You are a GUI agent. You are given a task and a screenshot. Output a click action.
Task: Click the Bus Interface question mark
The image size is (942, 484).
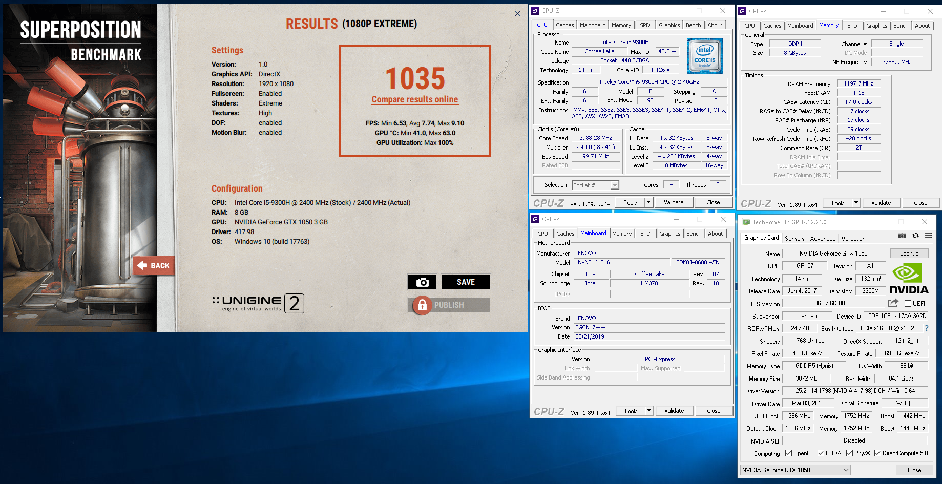tap(927, 328)
